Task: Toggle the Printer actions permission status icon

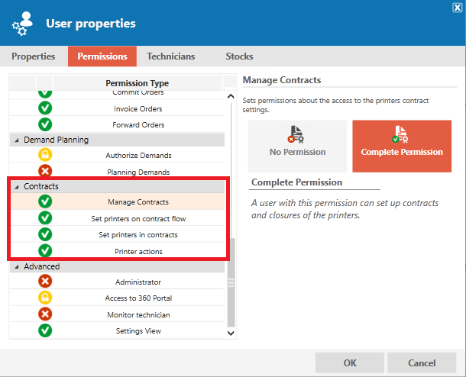Action: 45,250
